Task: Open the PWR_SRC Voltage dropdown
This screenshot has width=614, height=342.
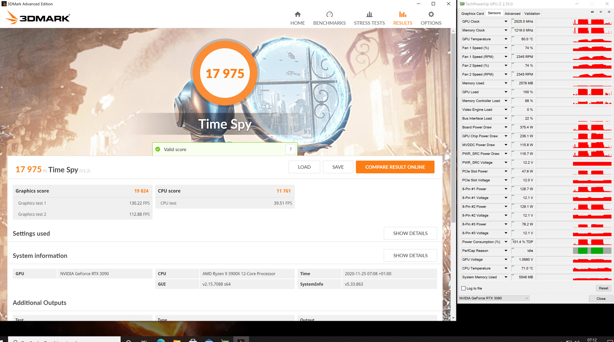Action: (506, 163)
